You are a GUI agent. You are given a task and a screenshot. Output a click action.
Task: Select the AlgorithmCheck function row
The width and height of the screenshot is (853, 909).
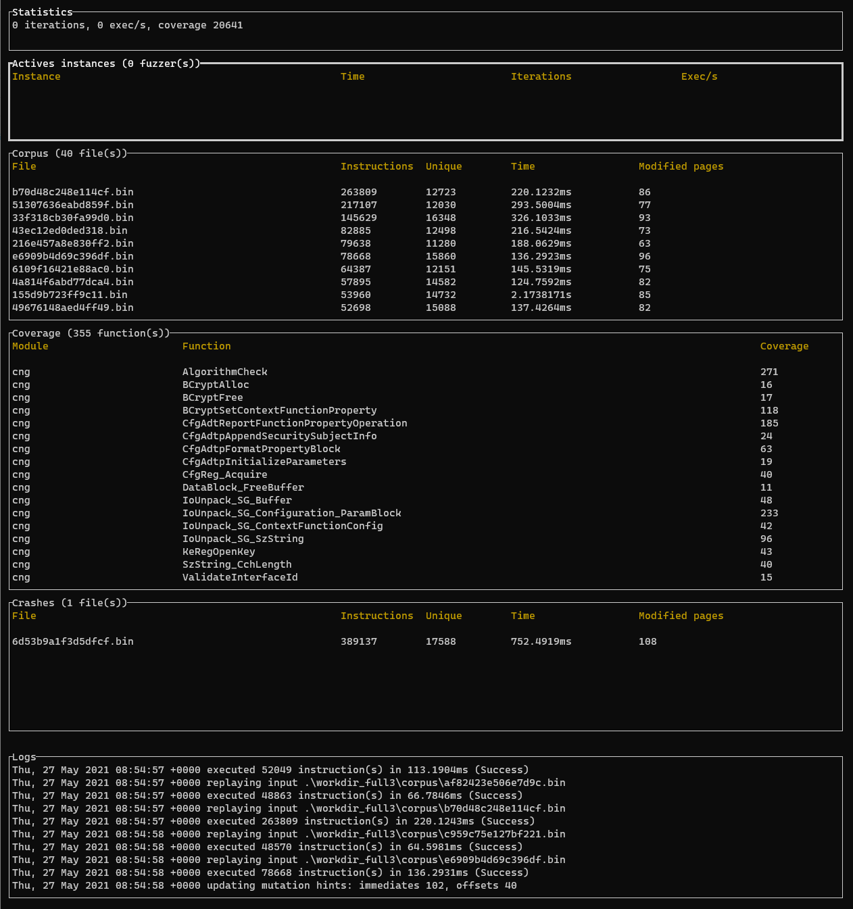click(426, 372)
